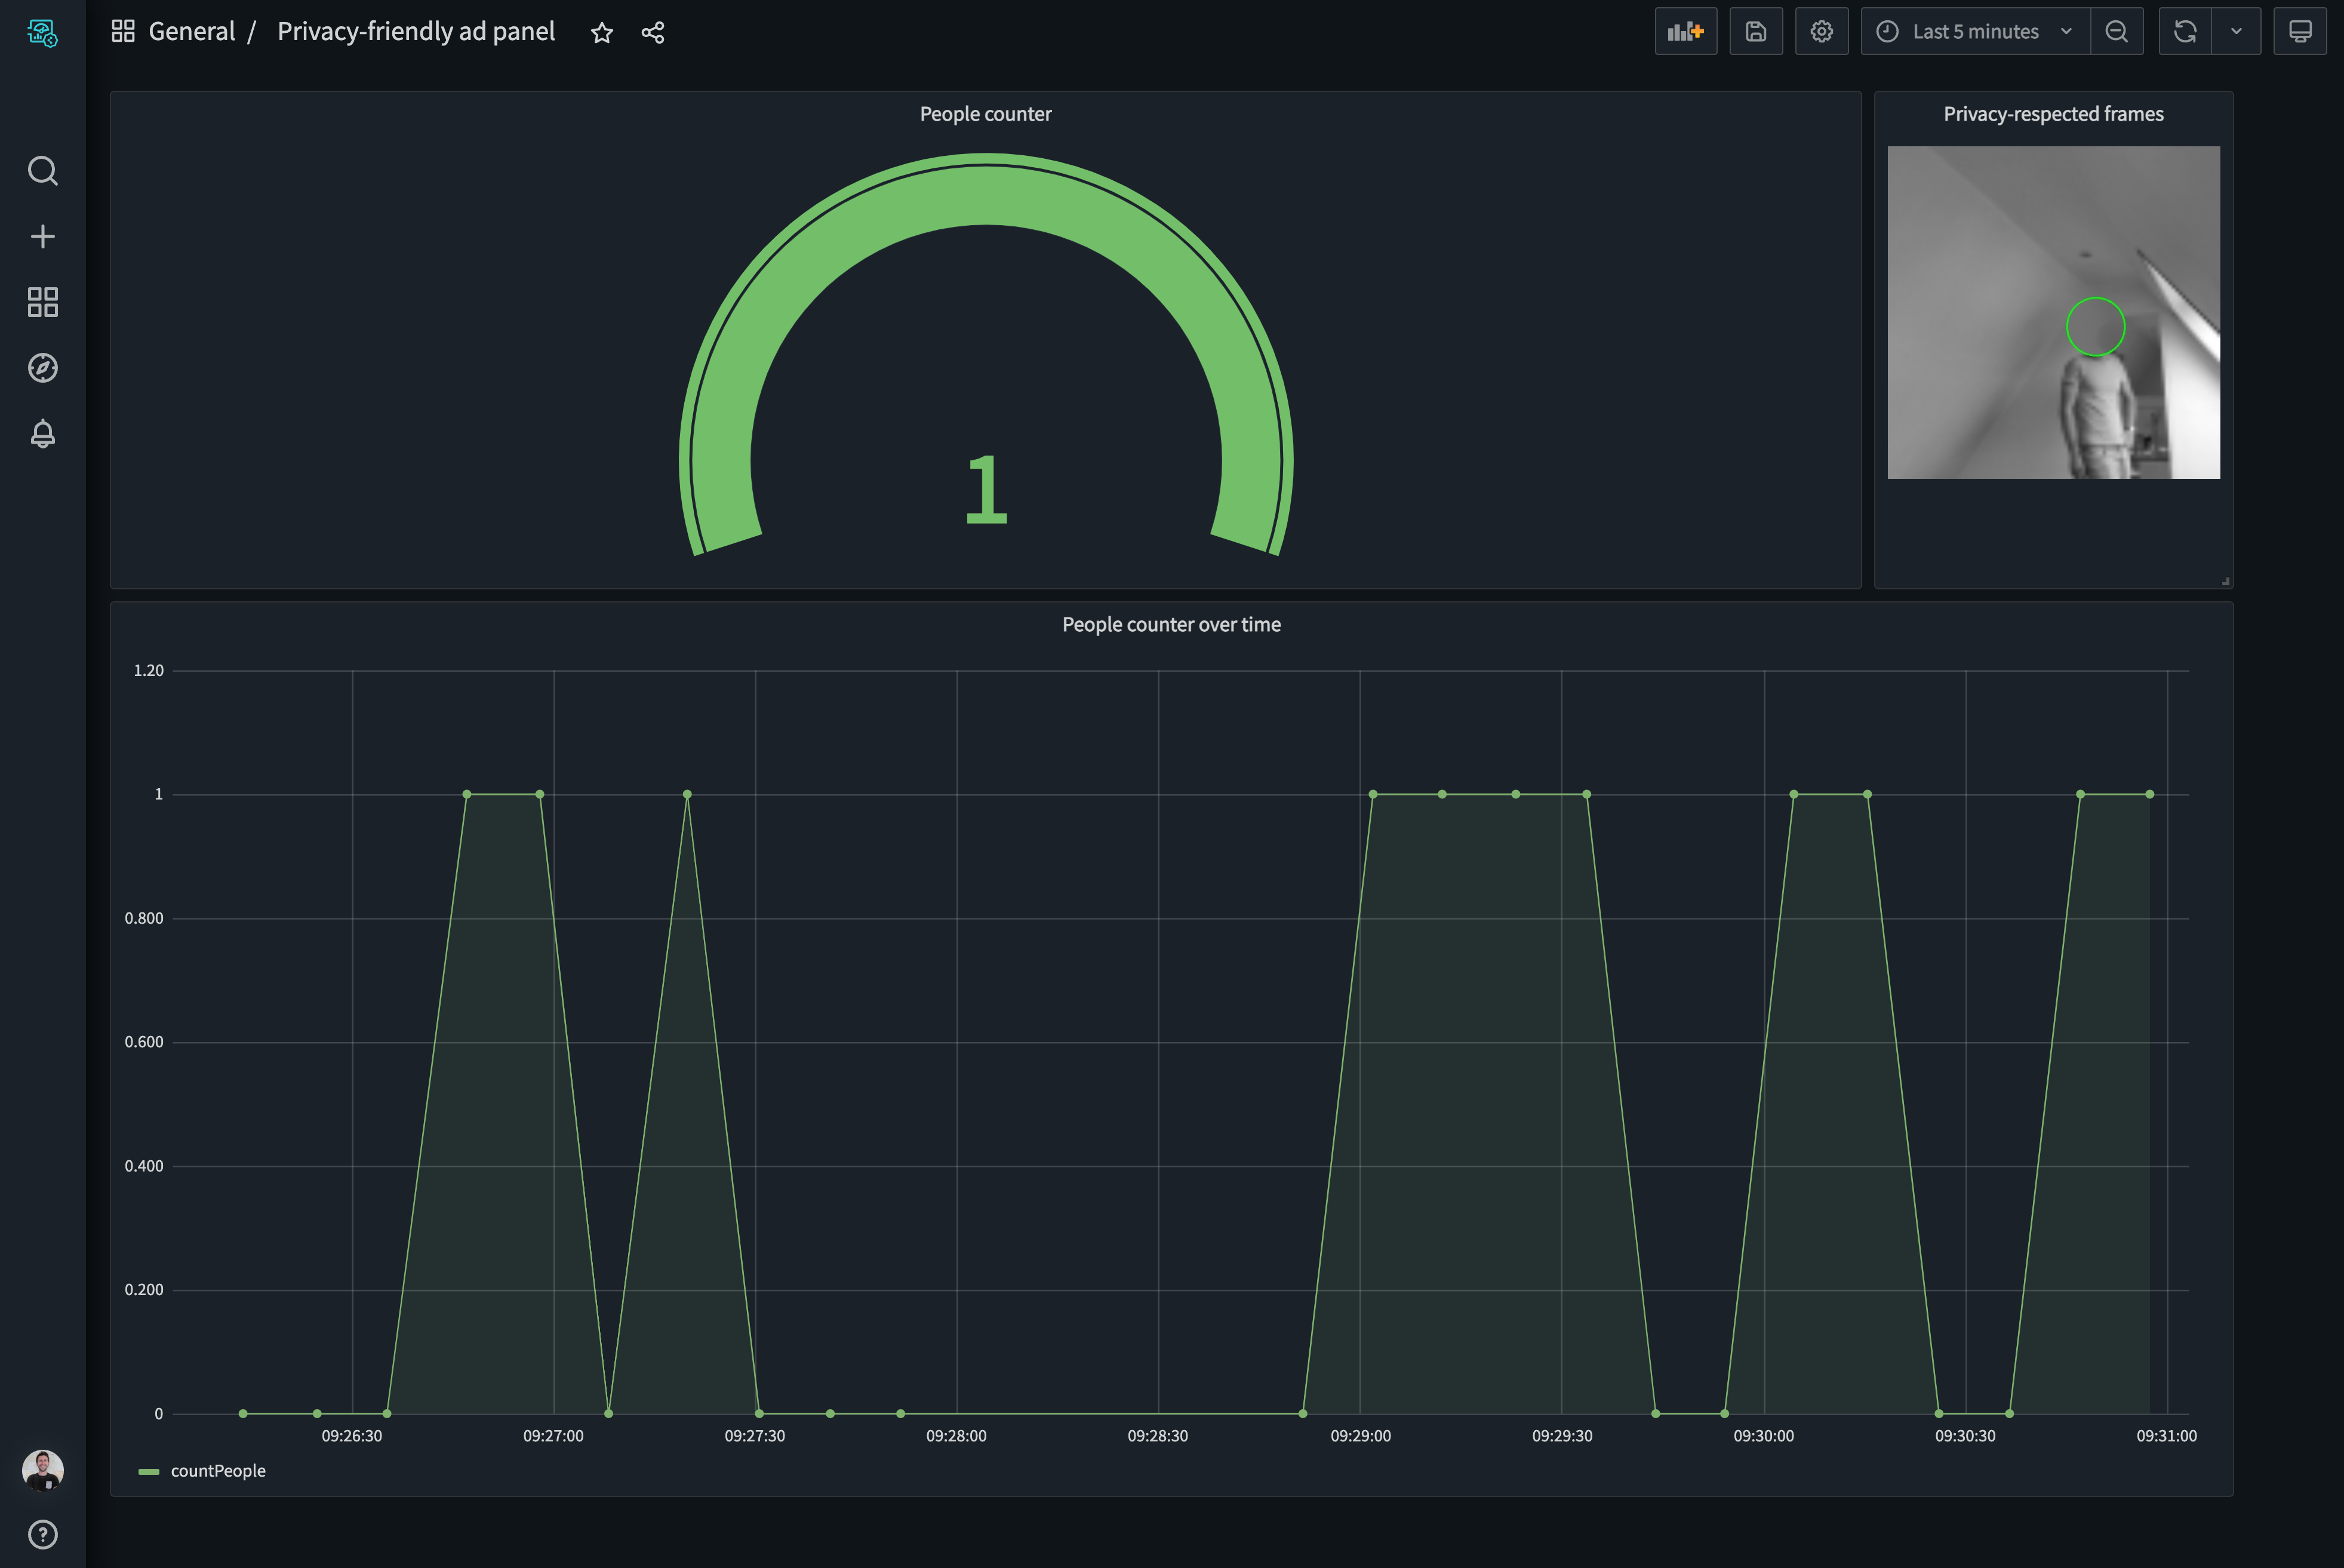Click the privacy-respected camera frame image
This screenshot has height=1568, width=2344.
click(2053, 312)
